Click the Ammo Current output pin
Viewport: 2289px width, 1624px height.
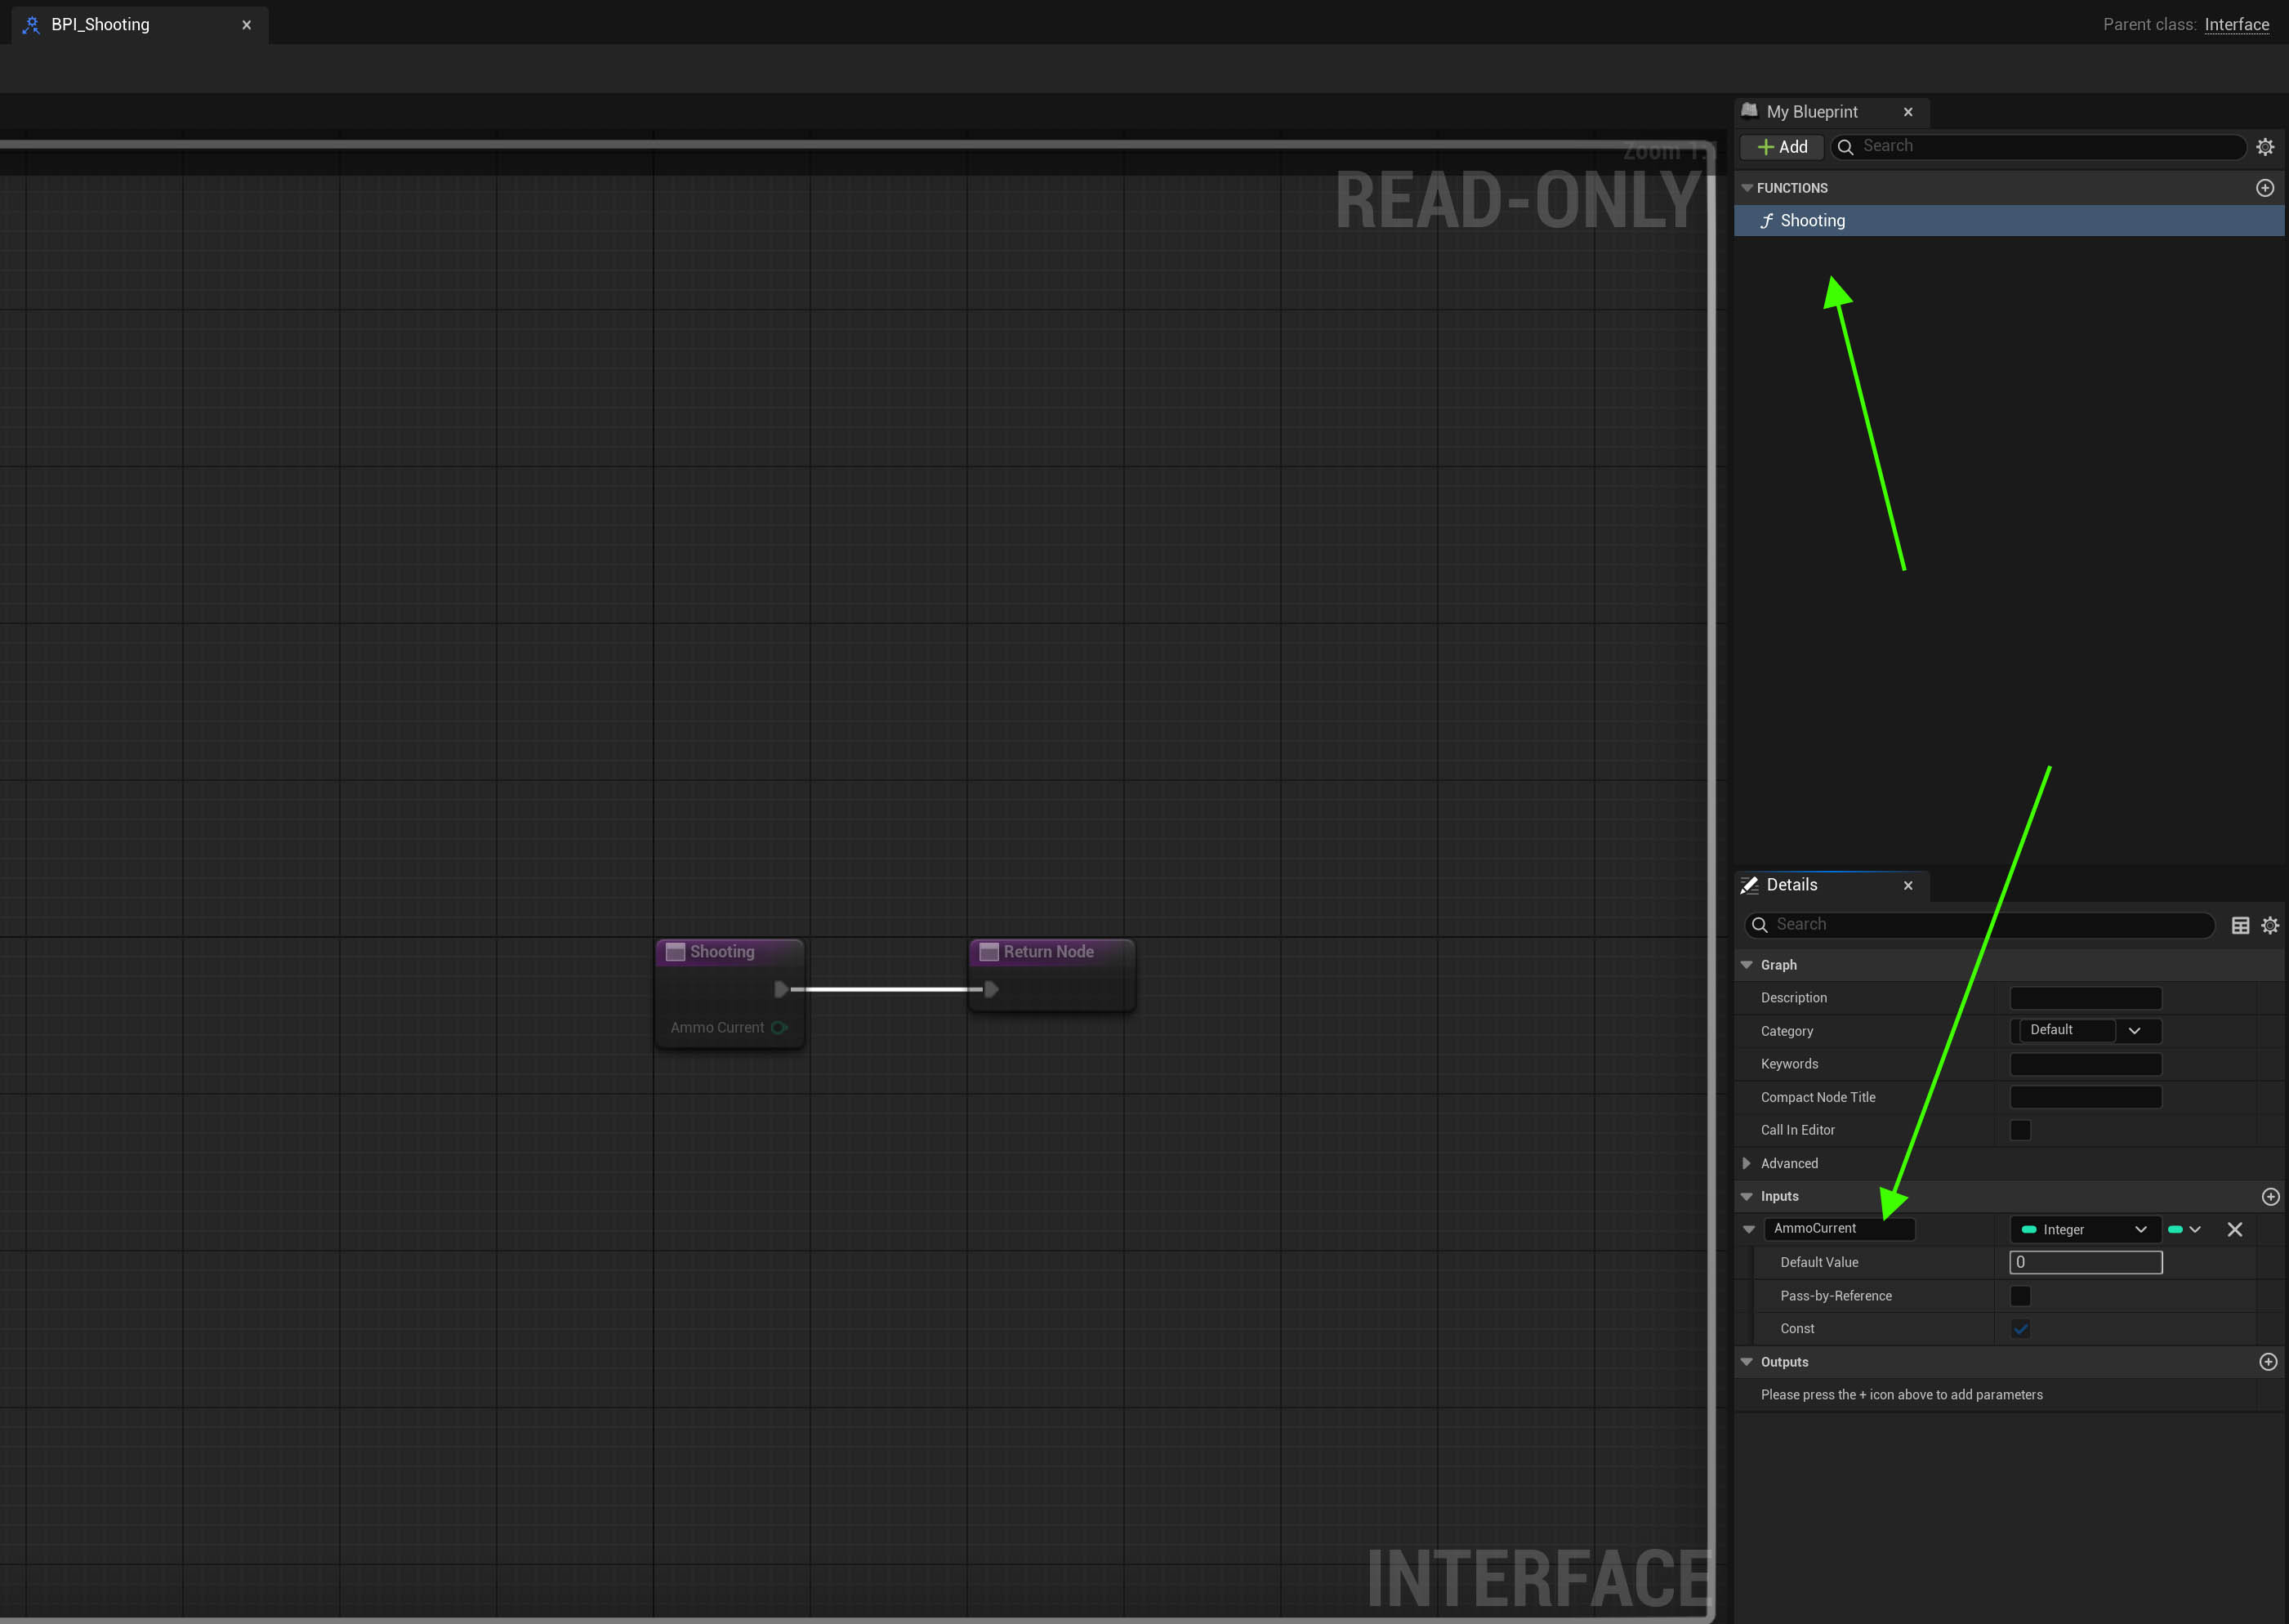[779, 1028]
